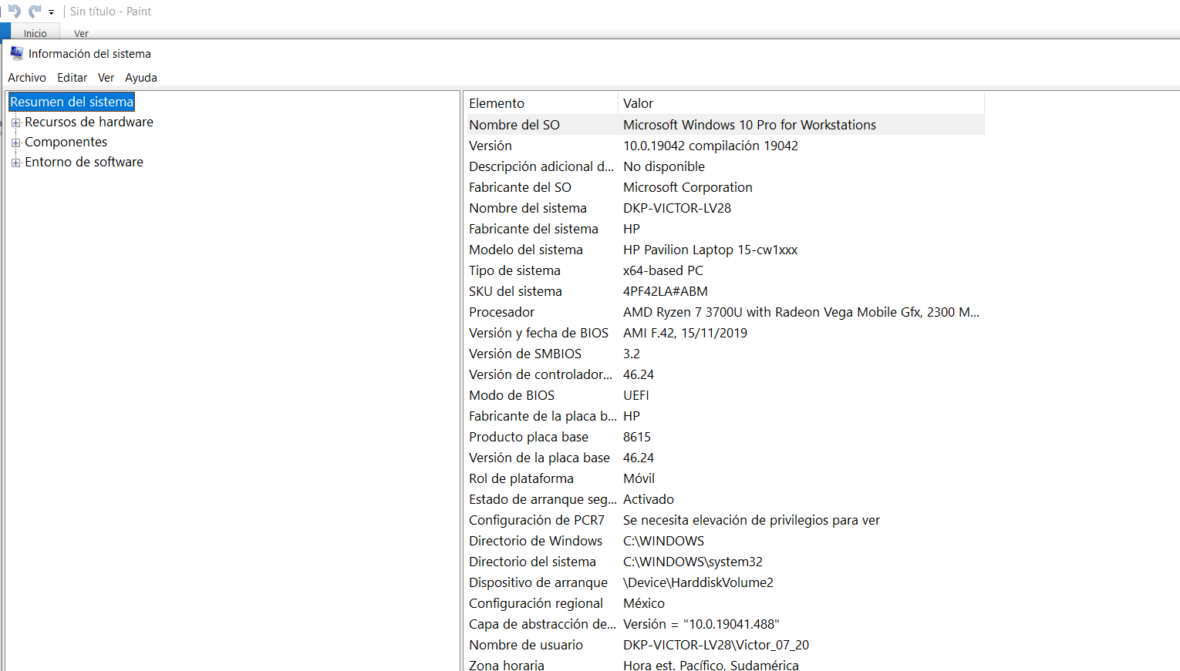Click the x64-based PC value
Image resolution: width=1180 pixels, height=671 pixels.
point(663,270)
